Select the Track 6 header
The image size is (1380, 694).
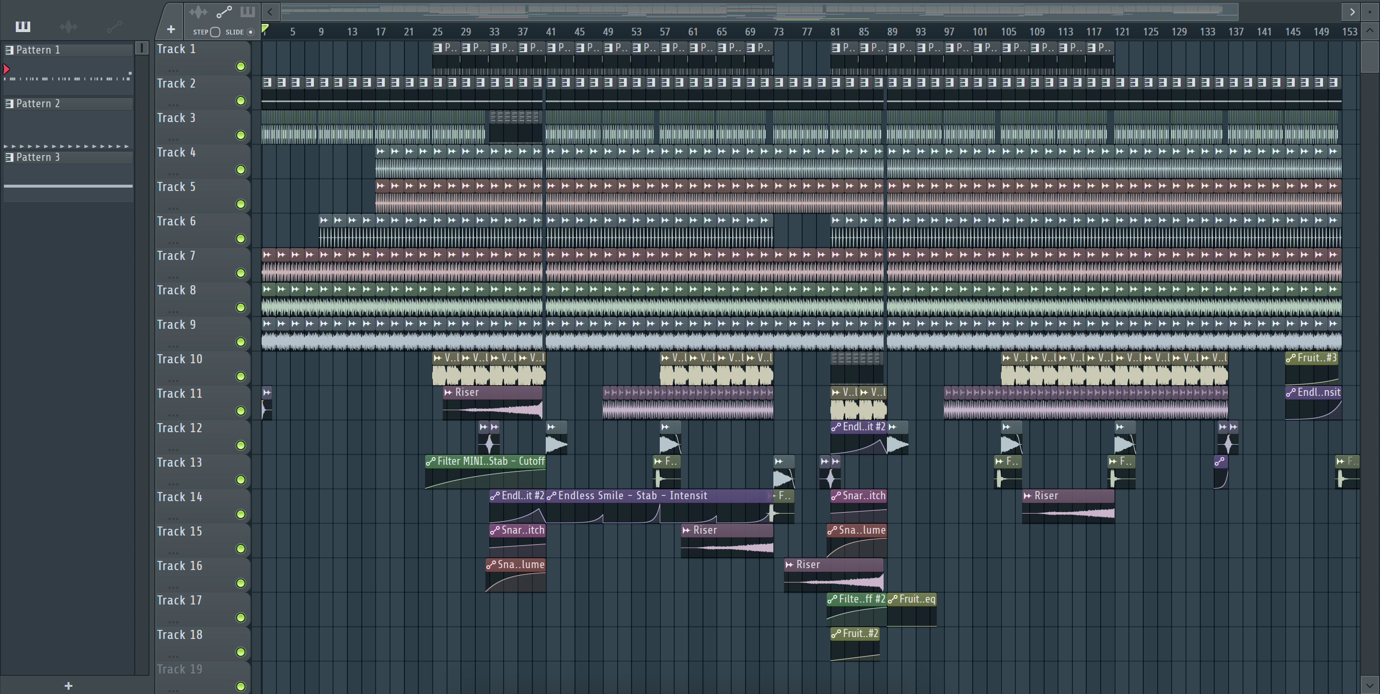[x=203, y=231]
